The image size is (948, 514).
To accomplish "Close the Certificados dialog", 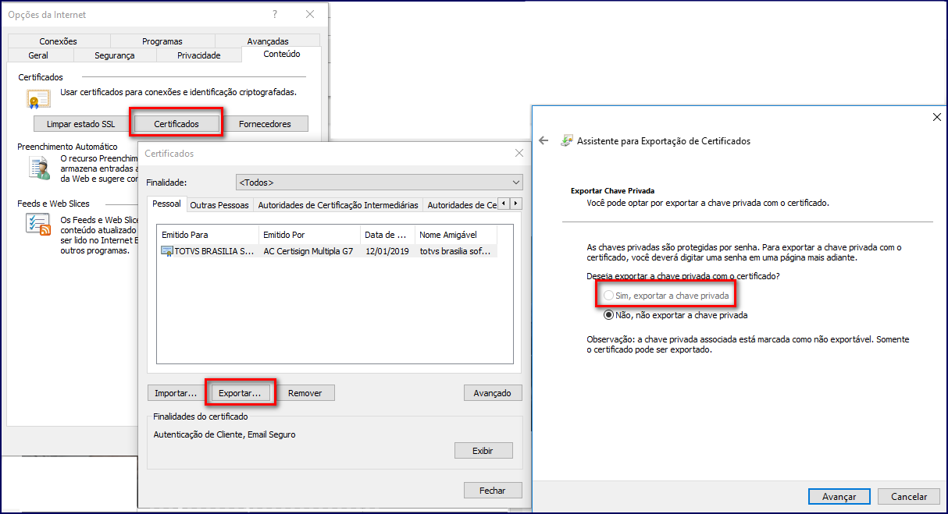I will click(519, 154).
